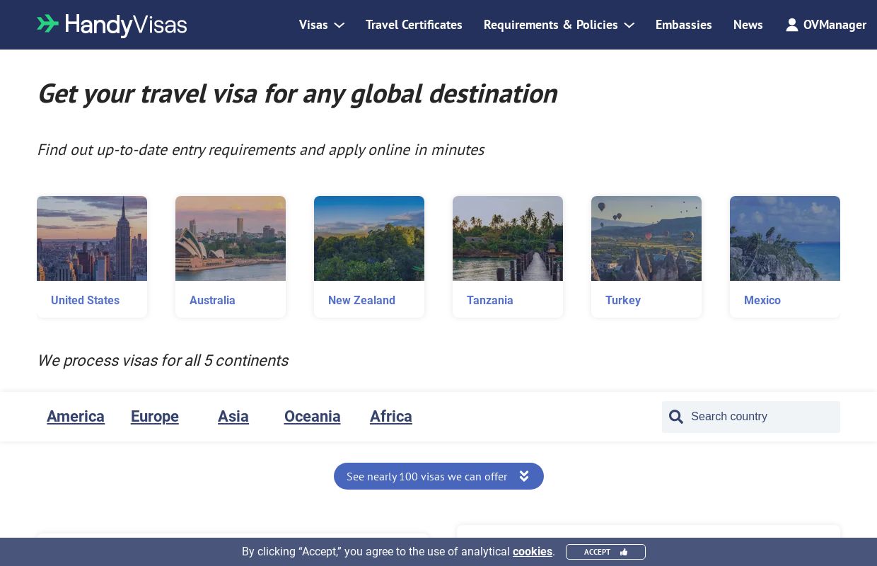This screenshot has width=877, height=566.
Task: Switch to the Europe continent tab
Action: (x=154, y=417)
